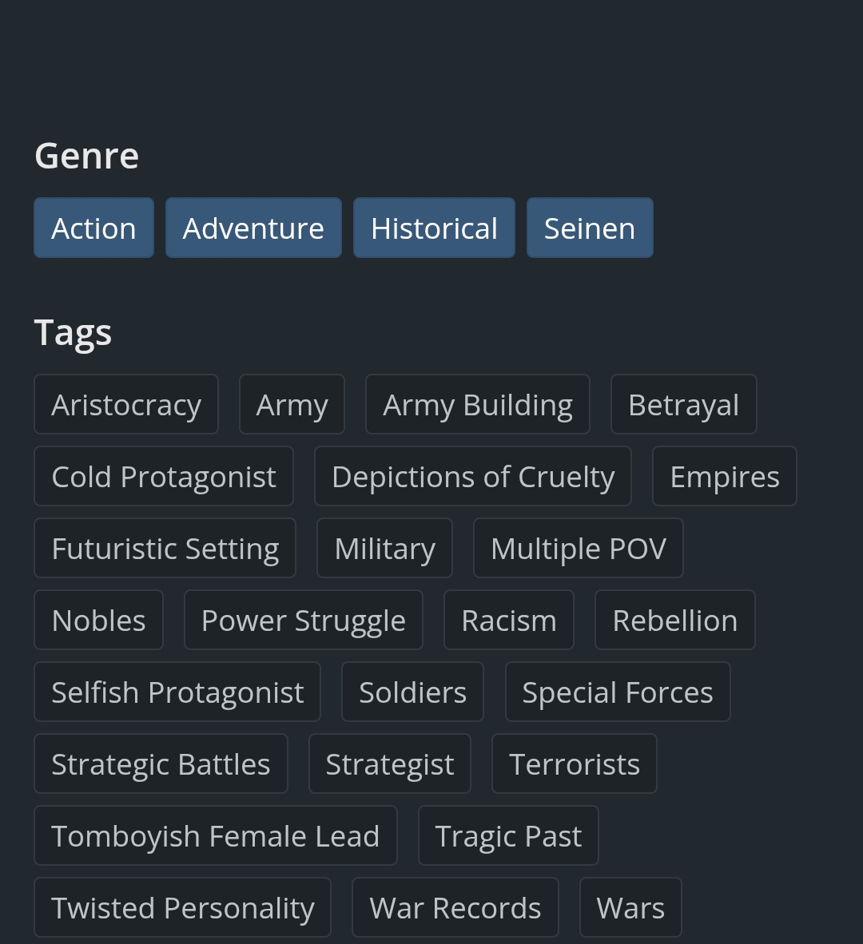Click the Cold Protagonist tag

[x=164, y=477]
